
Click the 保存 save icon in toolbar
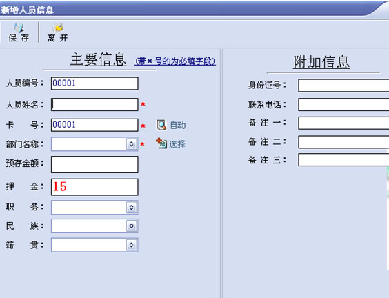pyautogui.click(x=19, y=28)
